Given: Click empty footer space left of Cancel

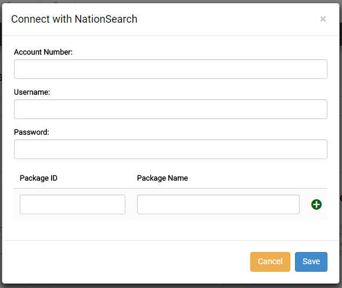Looking at the screenshot, I should point(126,262).
